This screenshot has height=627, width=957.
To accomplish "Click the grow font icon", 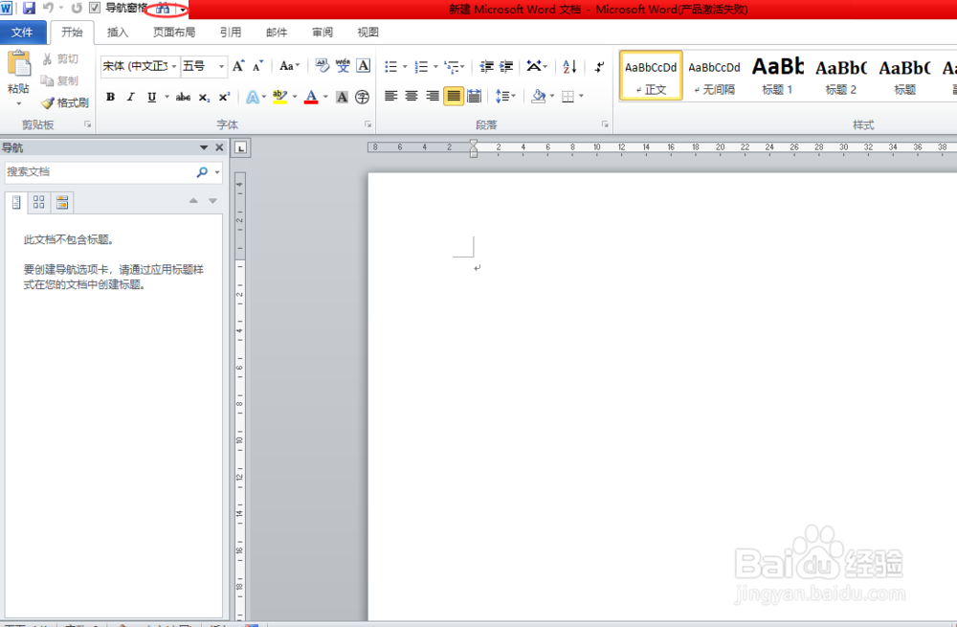I will (238, 66).
